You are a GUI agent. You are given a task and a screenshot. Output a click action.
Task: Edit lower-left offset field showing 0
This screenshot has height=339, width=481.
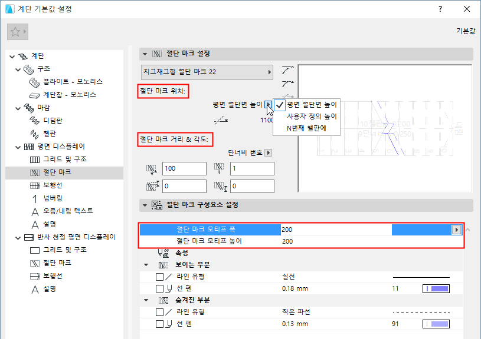click(184, 187)
